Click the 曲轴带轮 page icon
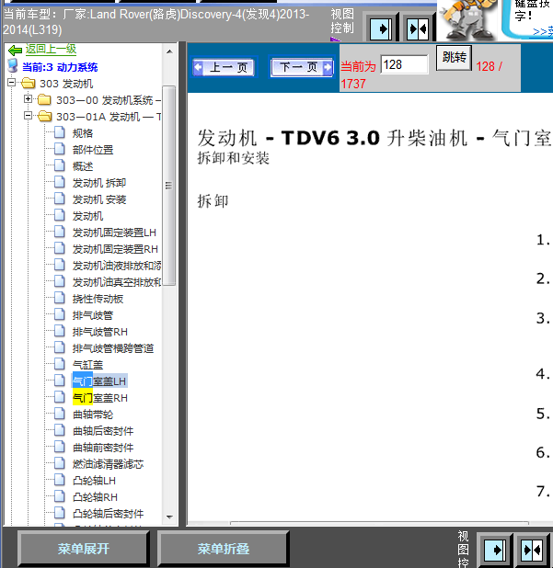Viewport: 553px width, 568px height. tap(60, 414)
